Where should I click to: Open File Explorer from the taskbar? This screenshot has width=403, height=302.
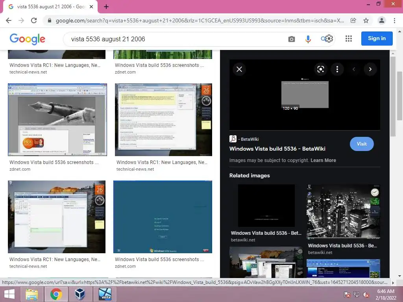click(32, 294)
